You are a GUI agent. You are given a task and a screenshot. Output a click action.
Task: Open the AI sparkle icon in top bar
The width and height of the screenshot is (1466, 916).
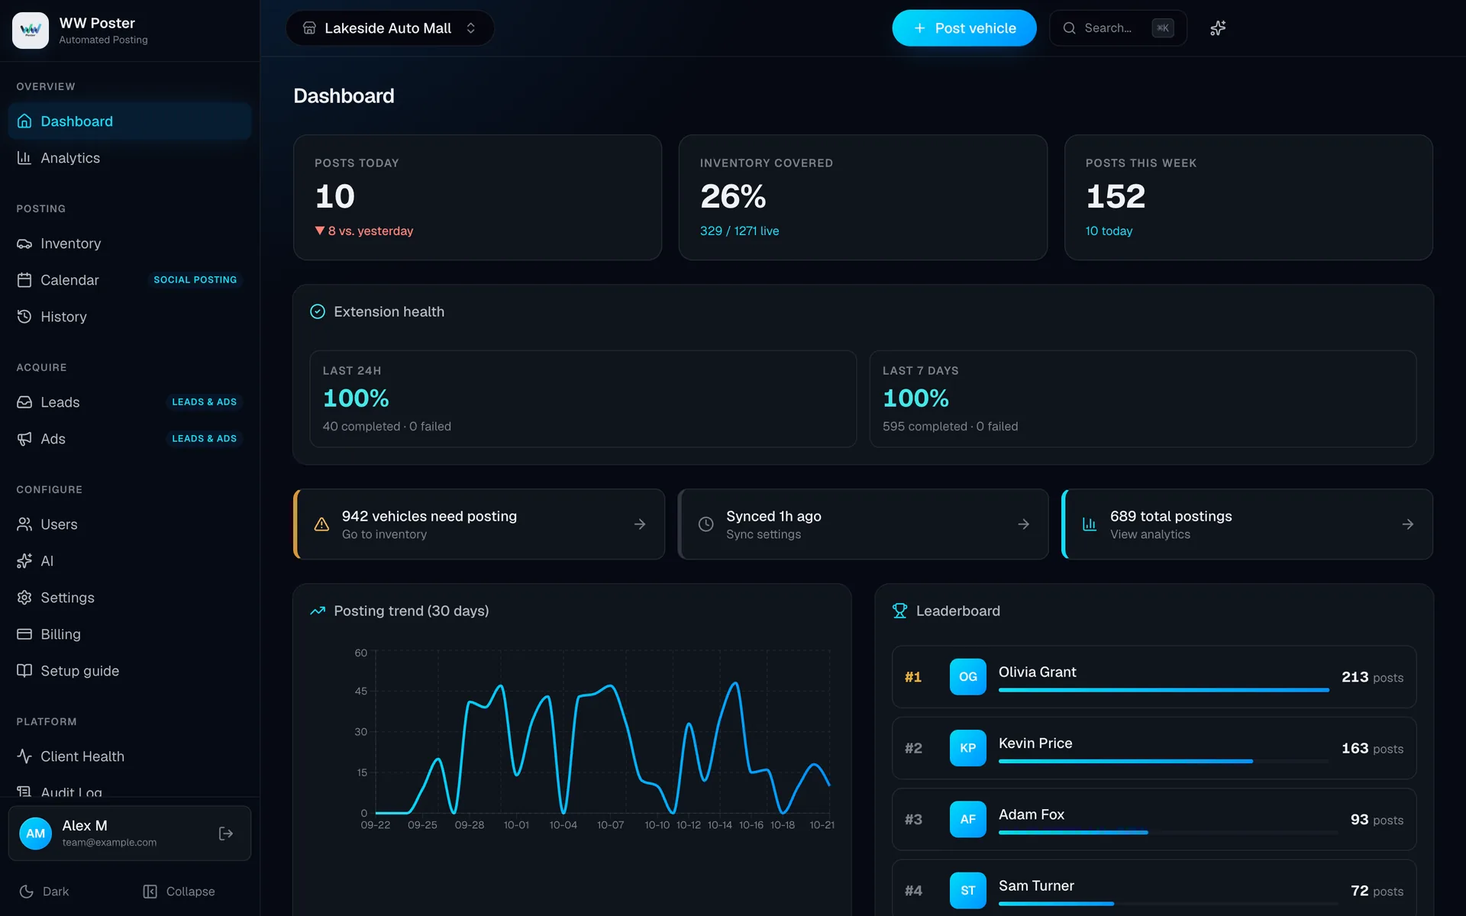click(x=1218, y=28)
